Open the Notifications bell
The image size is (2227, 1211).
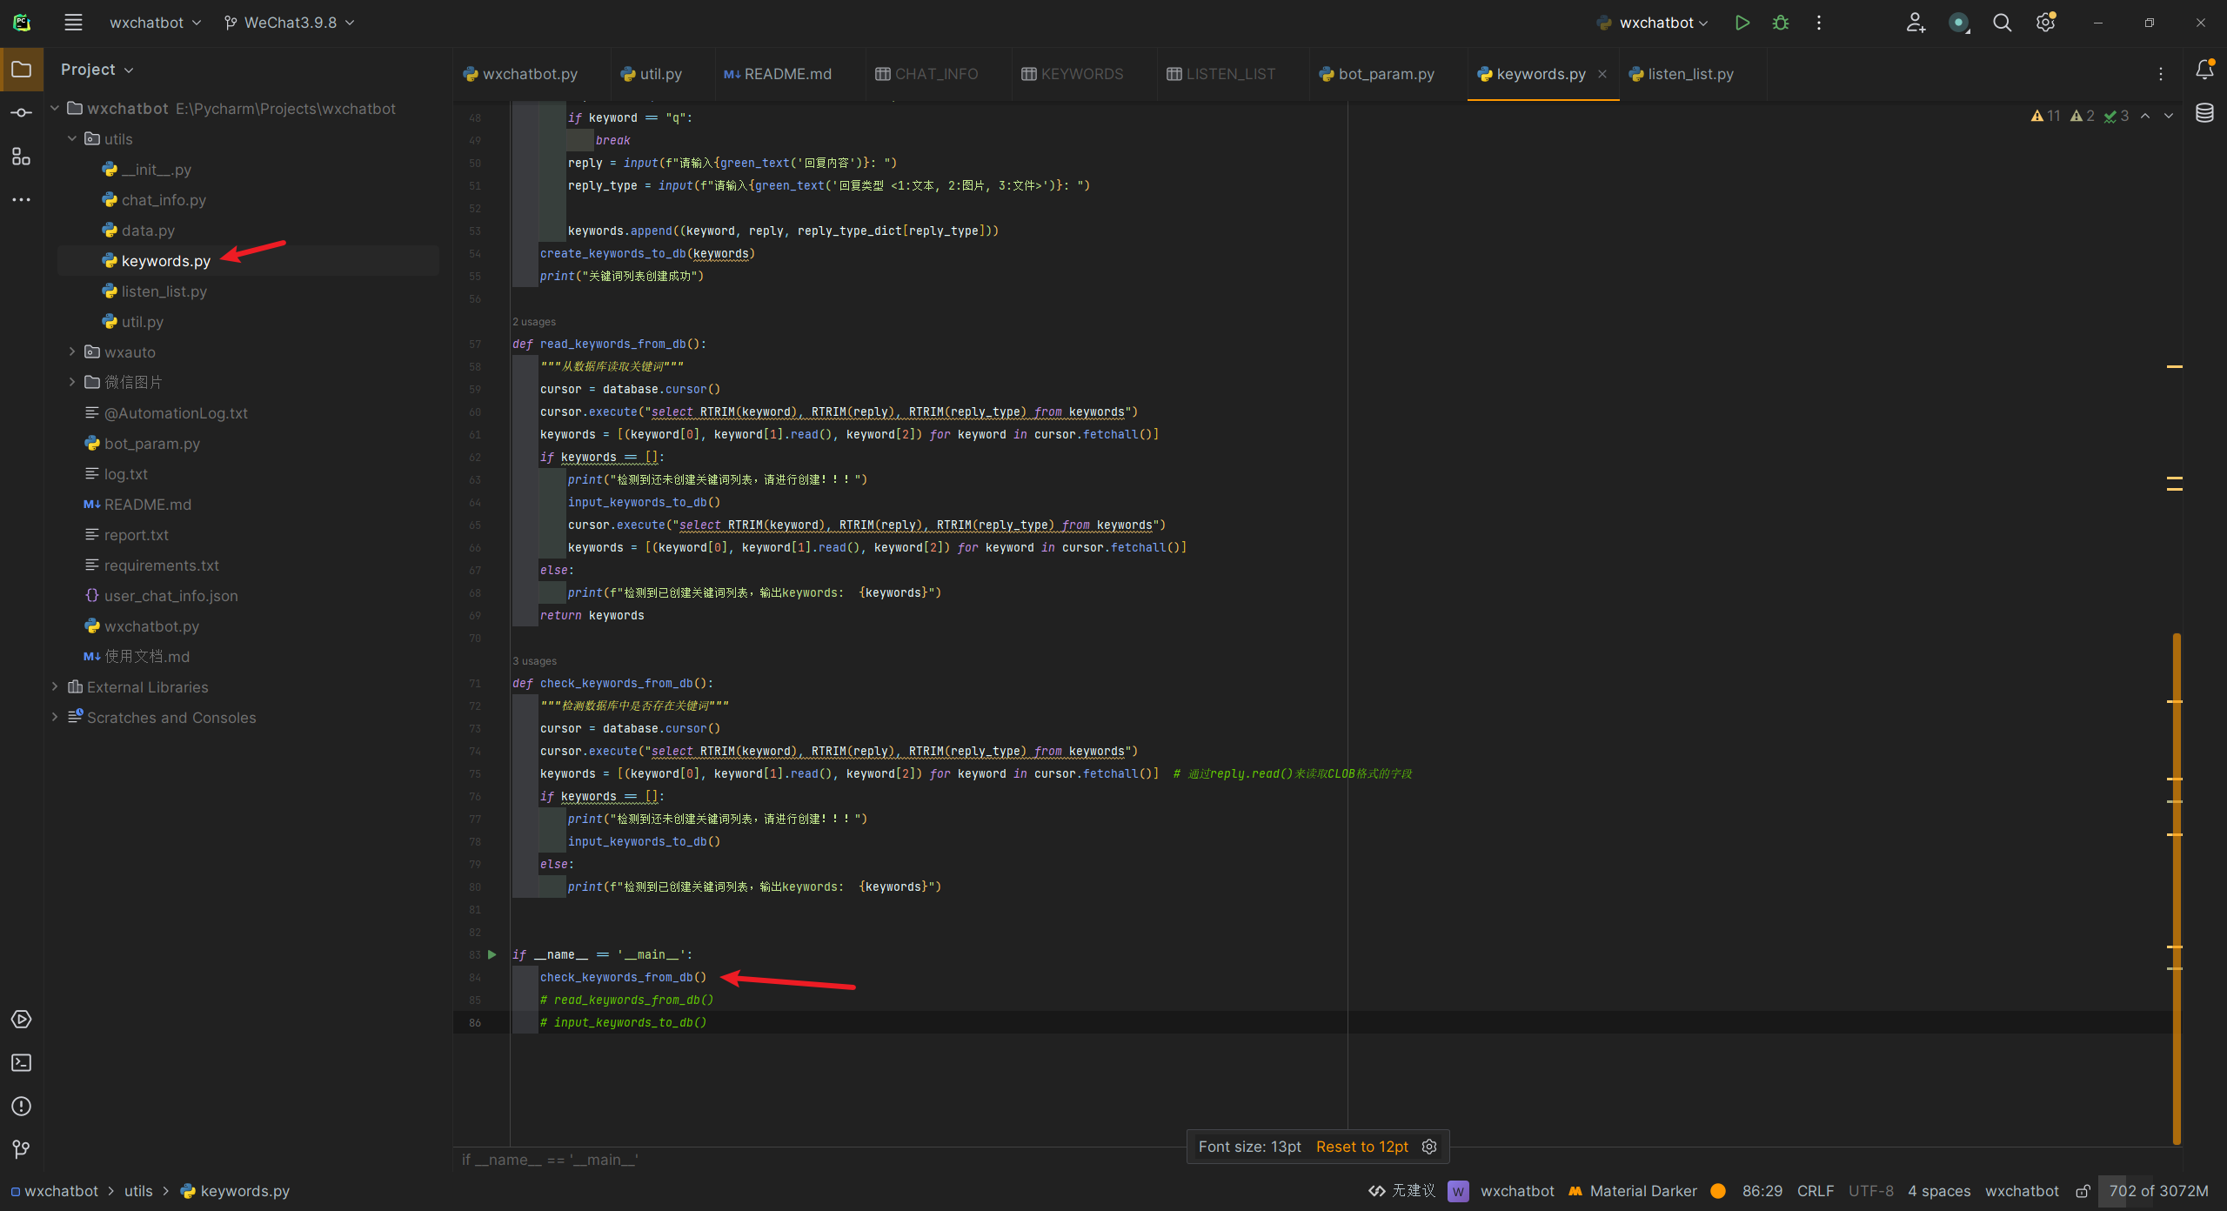[2204, 70]
